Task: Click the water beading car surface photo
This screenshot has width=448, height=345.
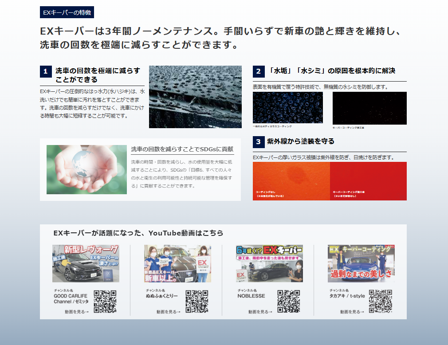Action: coord(195,97)
